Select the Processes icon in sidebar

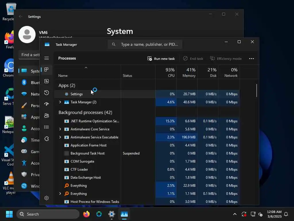pos(47,70)
